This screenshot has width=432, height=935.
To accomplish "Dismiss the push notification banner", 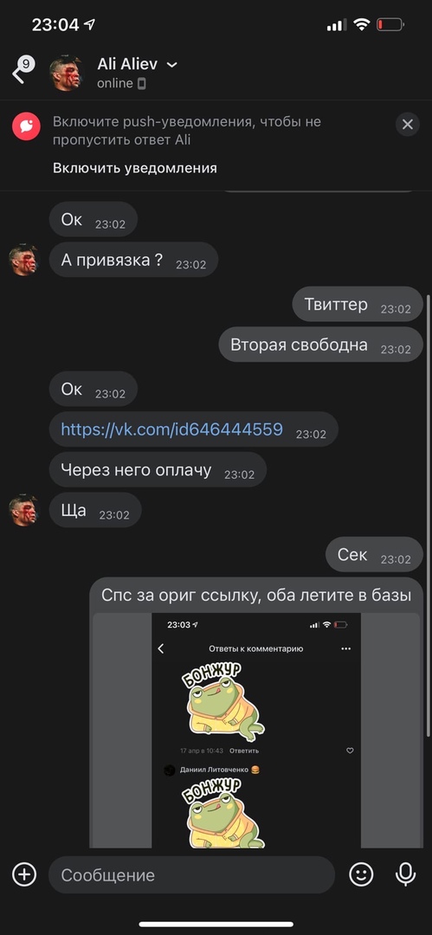I will pyautogui.click(x=408, y=125).
